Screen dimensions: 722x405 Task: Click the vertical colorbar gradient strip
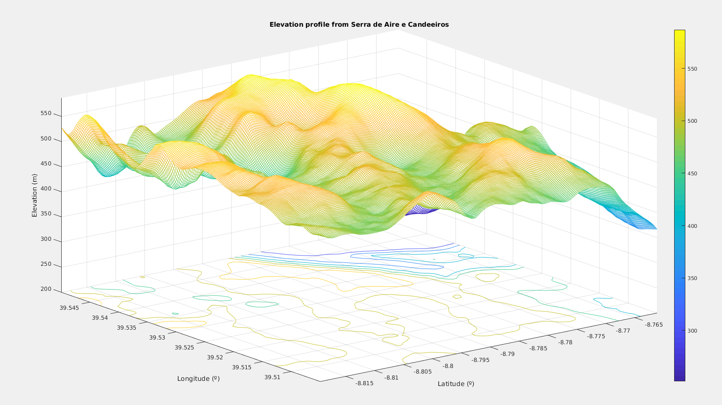(x=679, y=205)
